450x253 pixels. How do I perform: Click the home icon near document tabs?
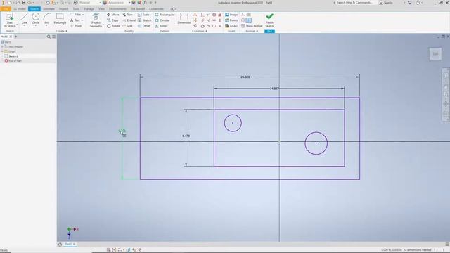[x=60, y=244]
